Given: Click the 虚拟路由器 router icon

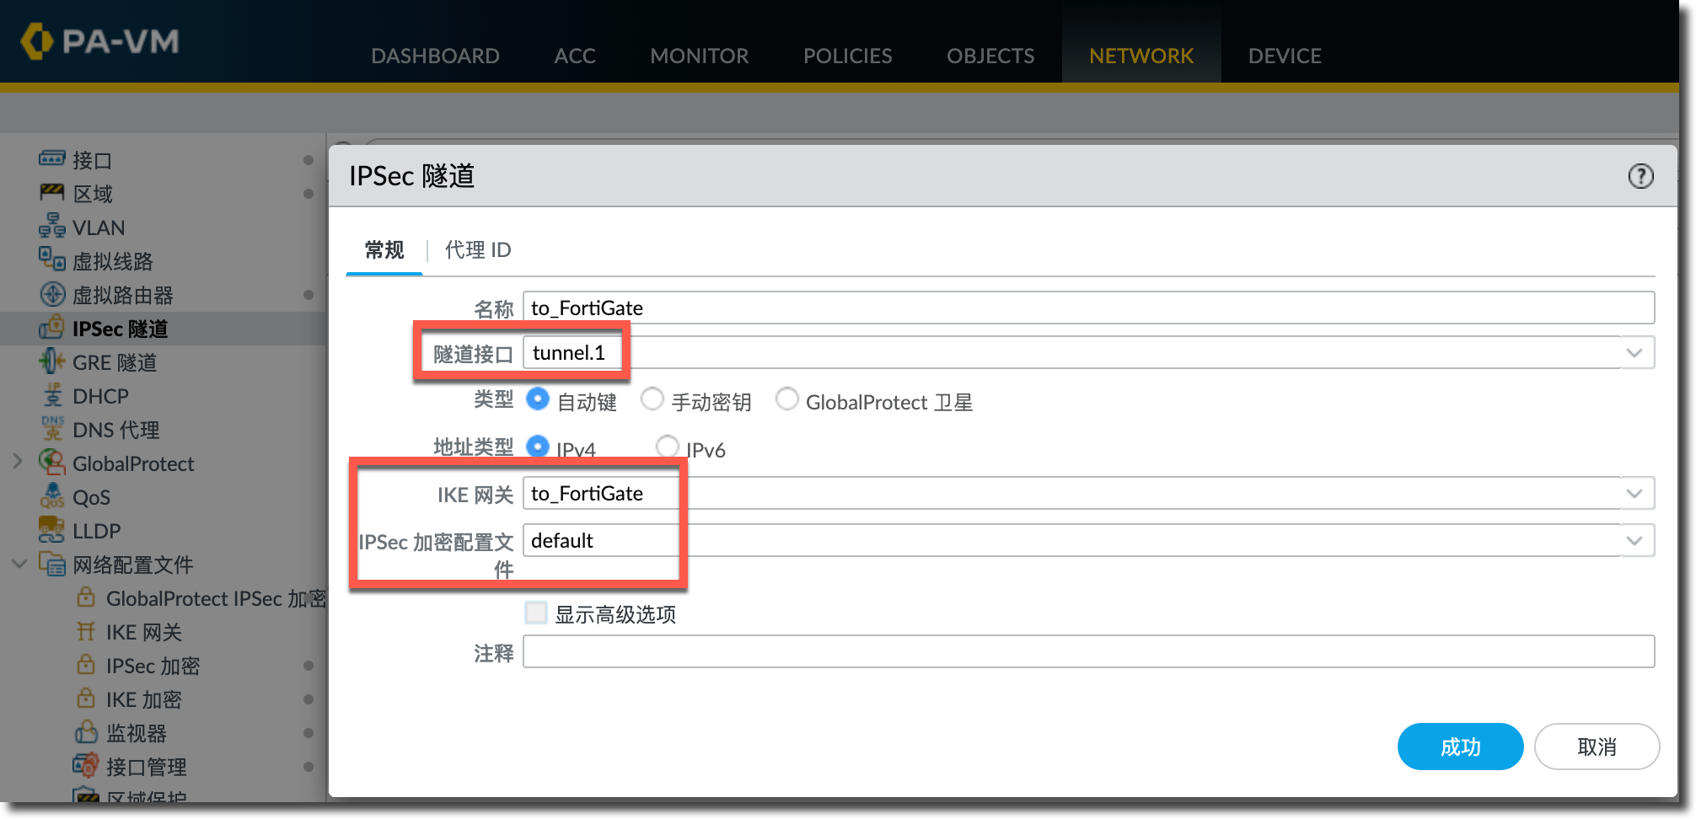Looking at the screenshot, I should (x=52, y=294).
